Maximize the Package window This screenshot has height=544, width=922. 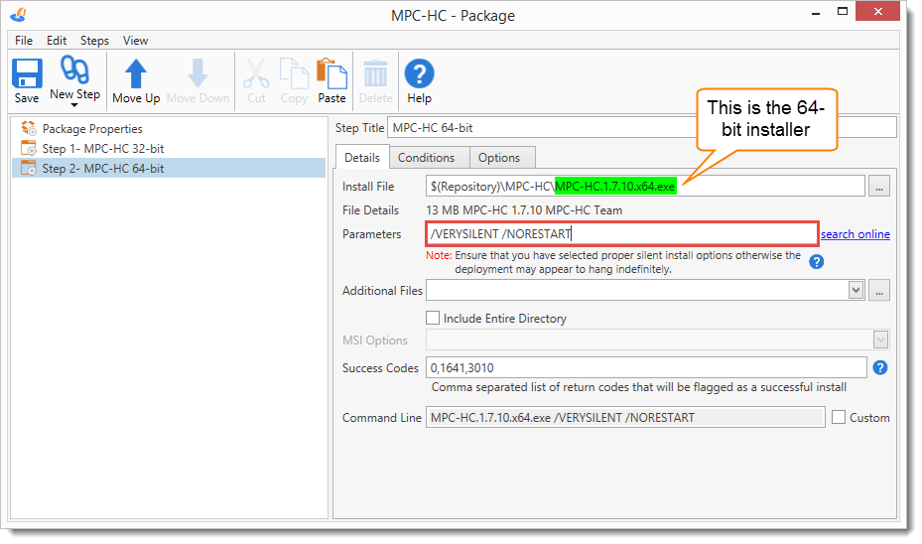843,11
